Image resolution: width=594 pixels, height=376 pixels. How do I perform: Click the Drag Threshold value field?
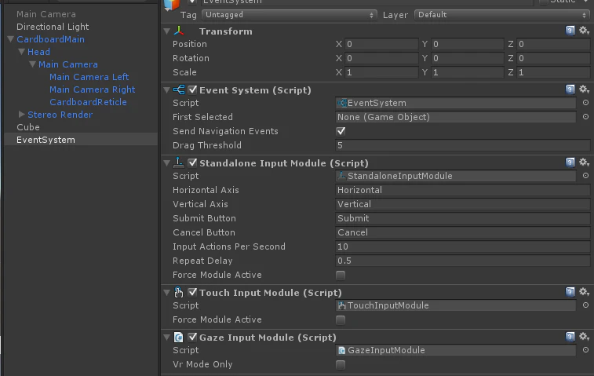(x=463, y=145)
